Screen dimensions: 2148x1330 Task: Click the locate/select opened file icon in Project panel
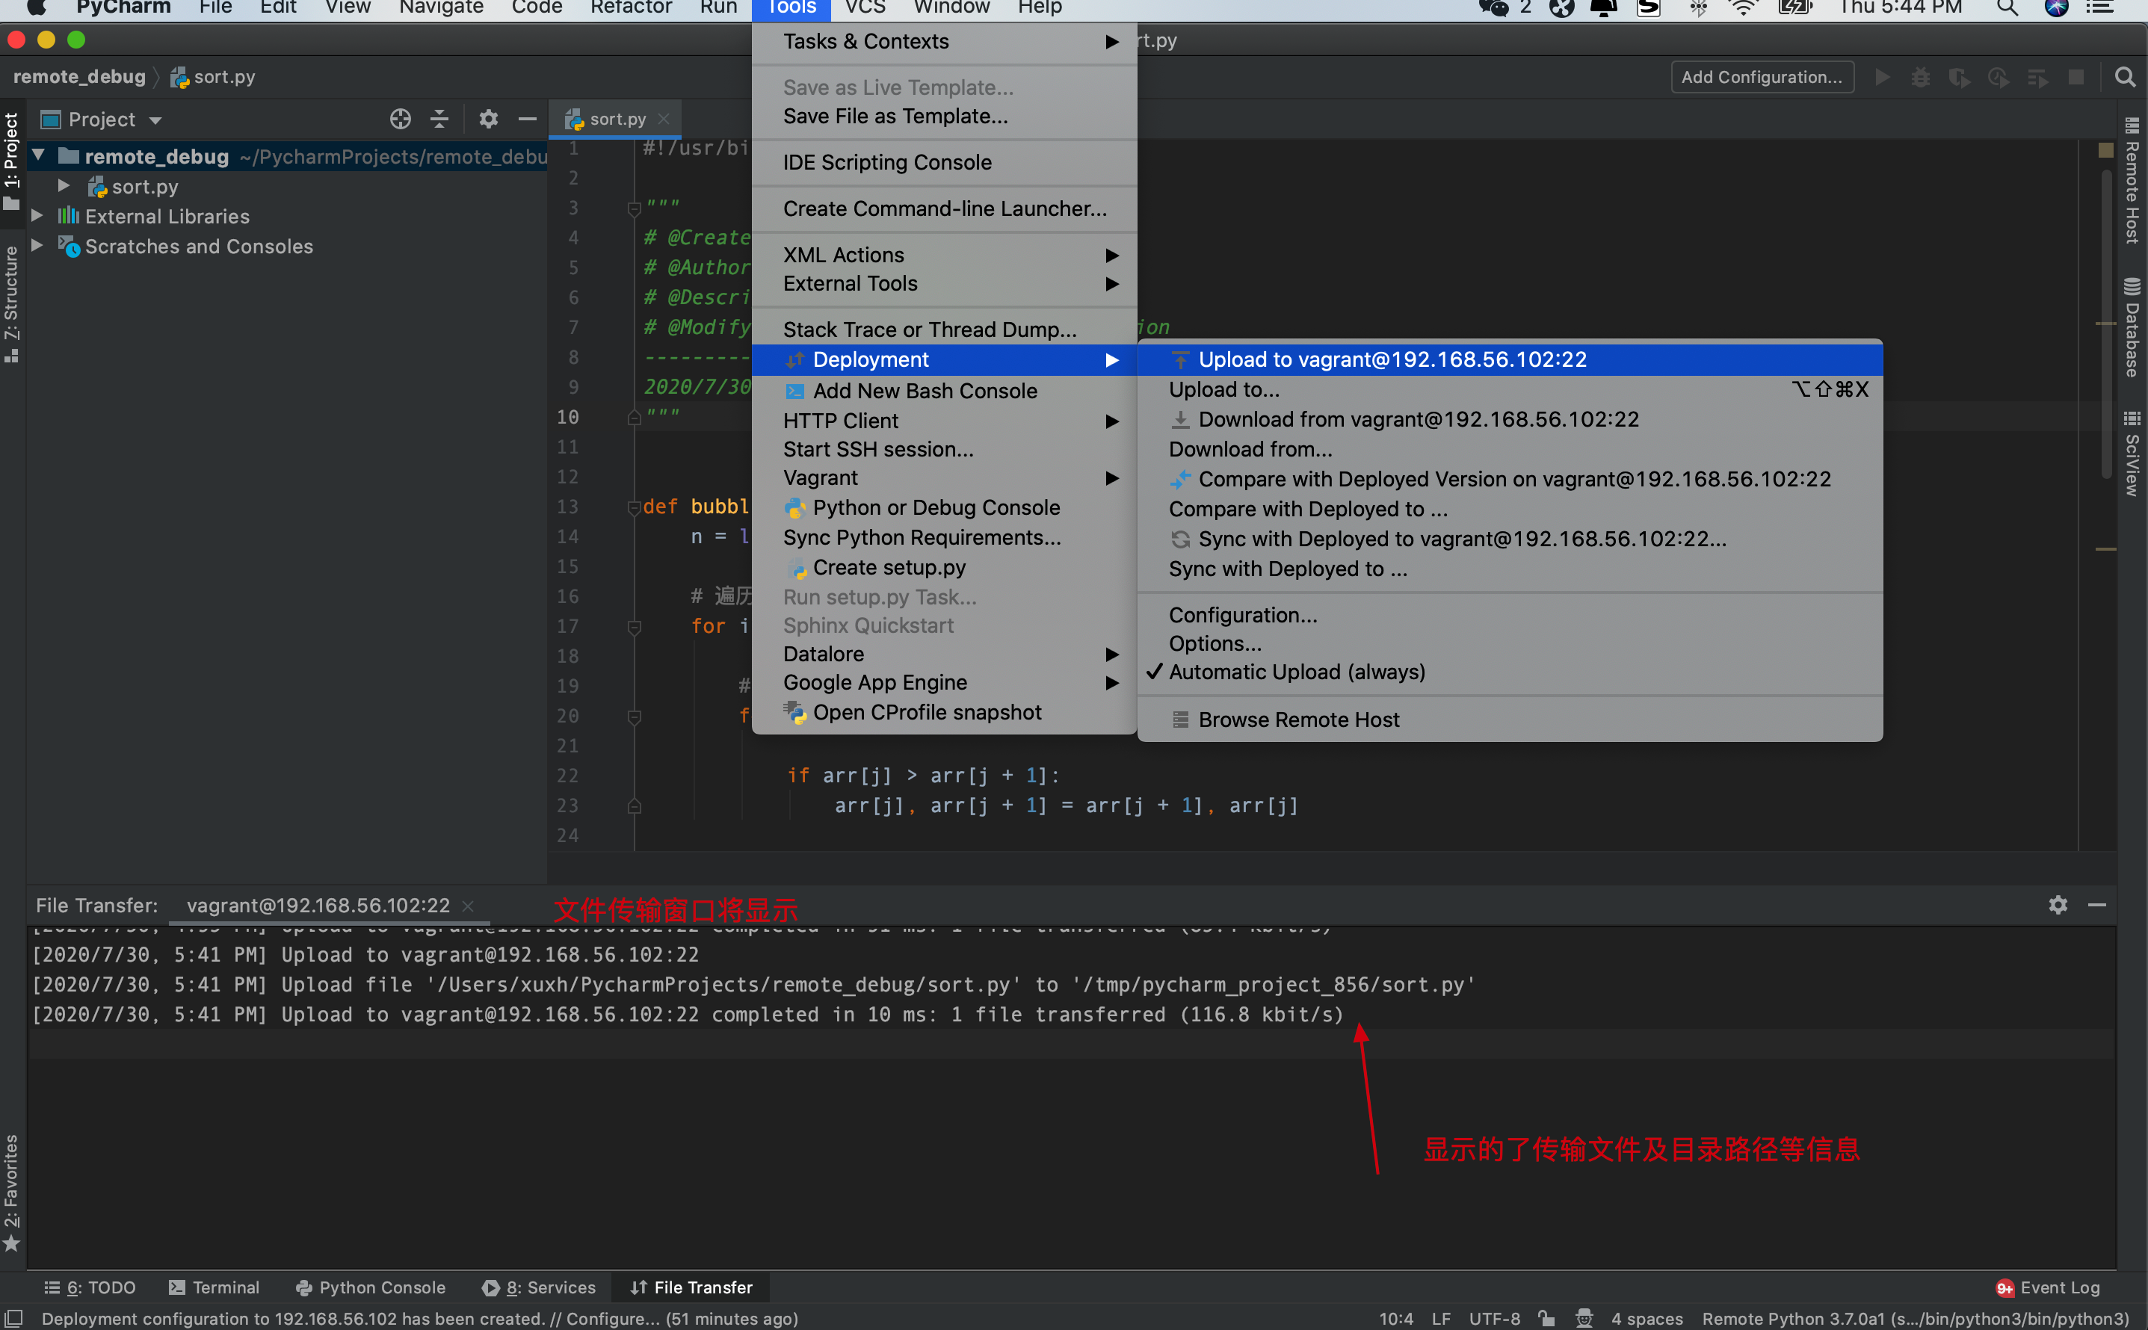pyautogui.click(x=400, y=119)
